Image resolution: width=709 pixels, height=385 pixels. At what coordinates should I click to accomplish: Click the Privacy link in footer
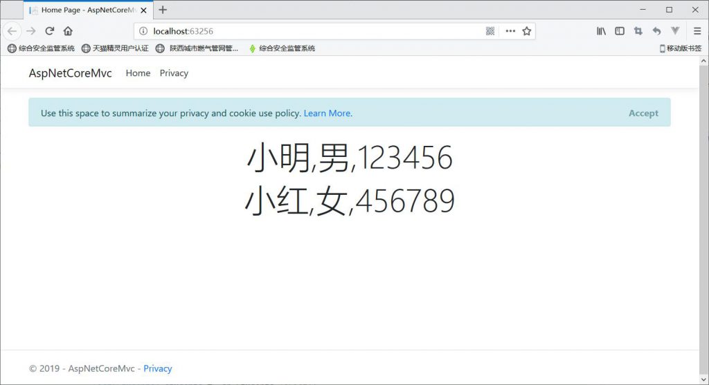coord(158,368)
